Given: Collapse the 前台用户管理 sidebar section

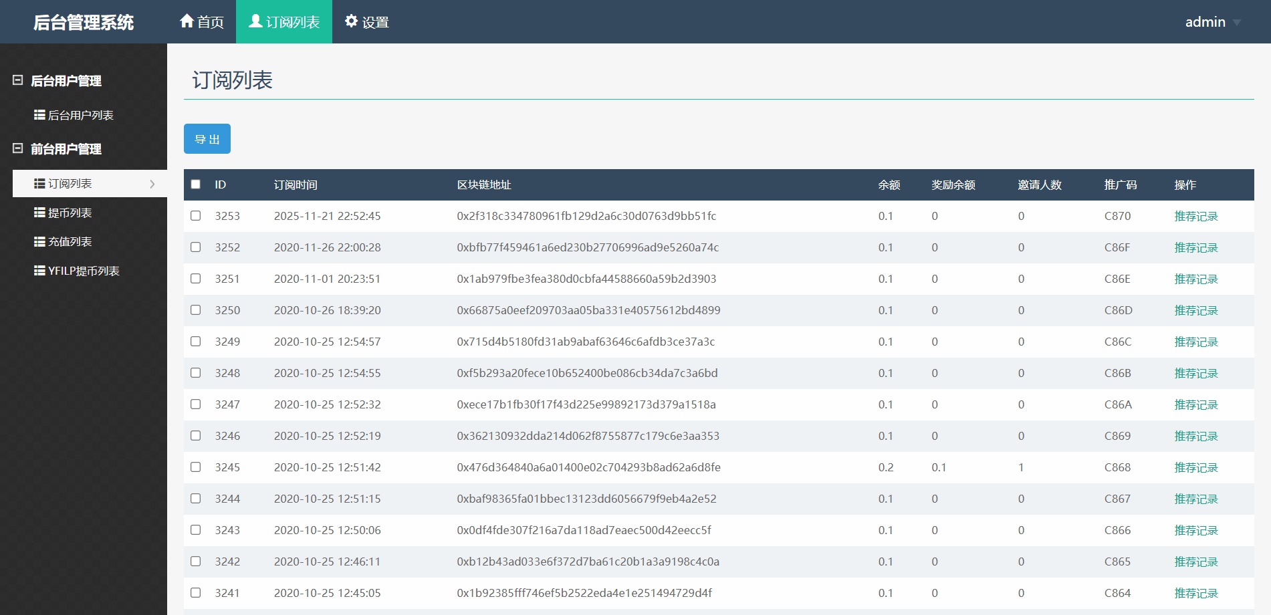Looking at the screenshot, I should [x=18, y=148].
